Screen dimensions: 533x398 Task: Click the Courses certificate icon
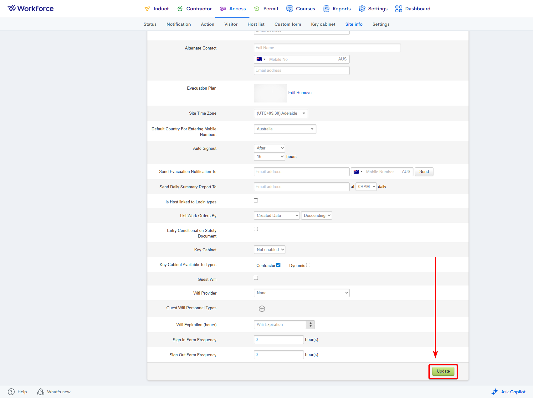click(x=290, y=9)
